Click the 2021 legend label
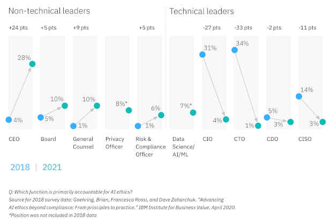332x224 pixels. pos(52,167)
